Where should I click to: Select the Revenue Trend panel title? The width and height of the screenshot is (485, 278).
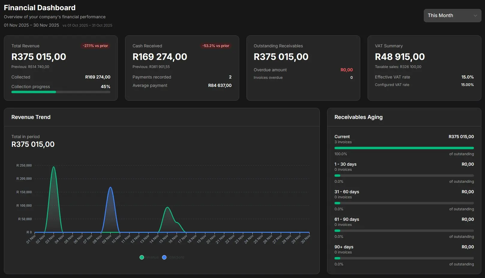31,117
